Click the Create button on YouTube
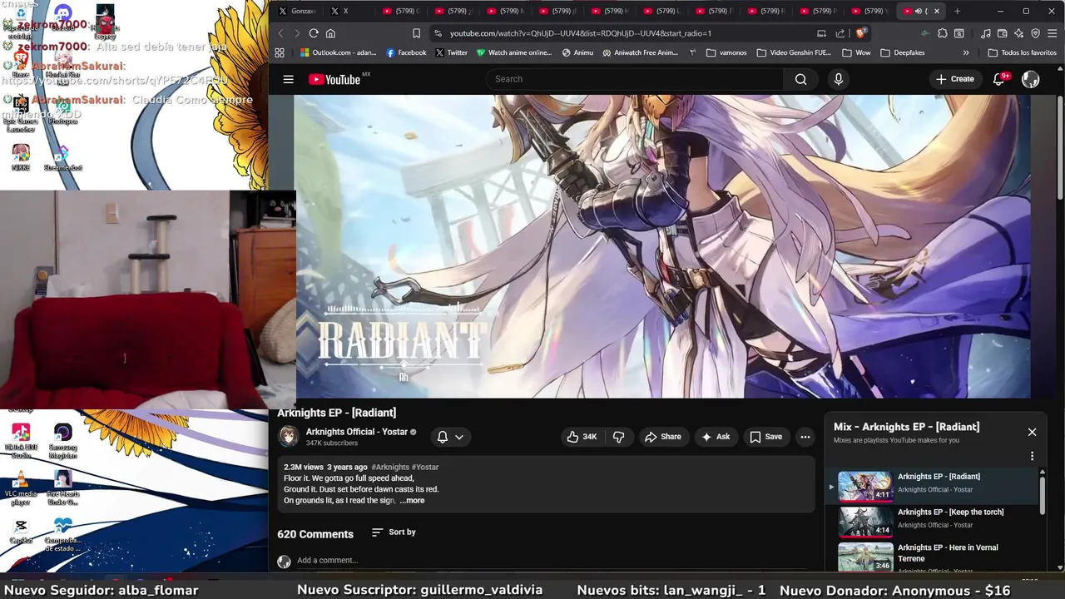This screenshot has width=1065, height=599. 954,79
